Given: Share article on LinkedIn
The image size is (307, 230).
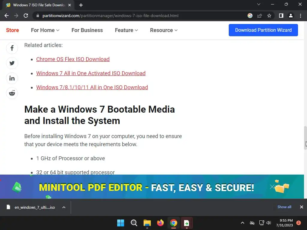Looking at the screenshot, I should point(12,78).
